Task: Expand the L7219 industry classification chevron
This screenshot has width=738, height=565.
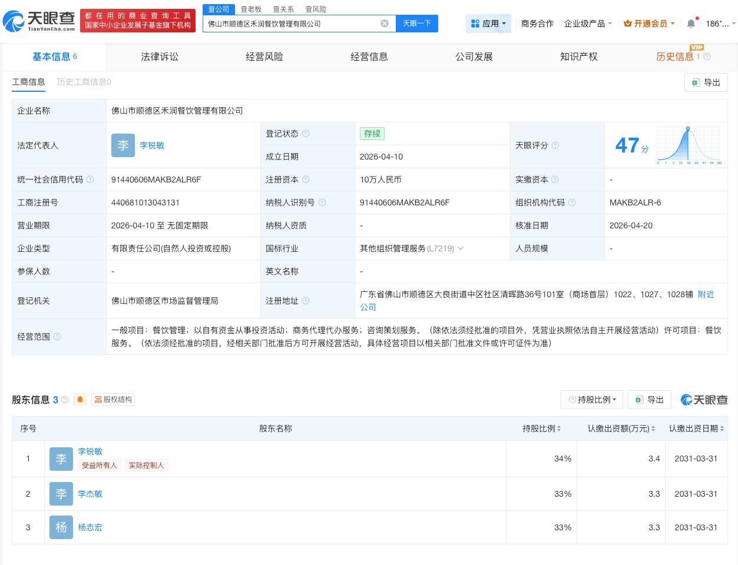Action: (x=461, y=248)
